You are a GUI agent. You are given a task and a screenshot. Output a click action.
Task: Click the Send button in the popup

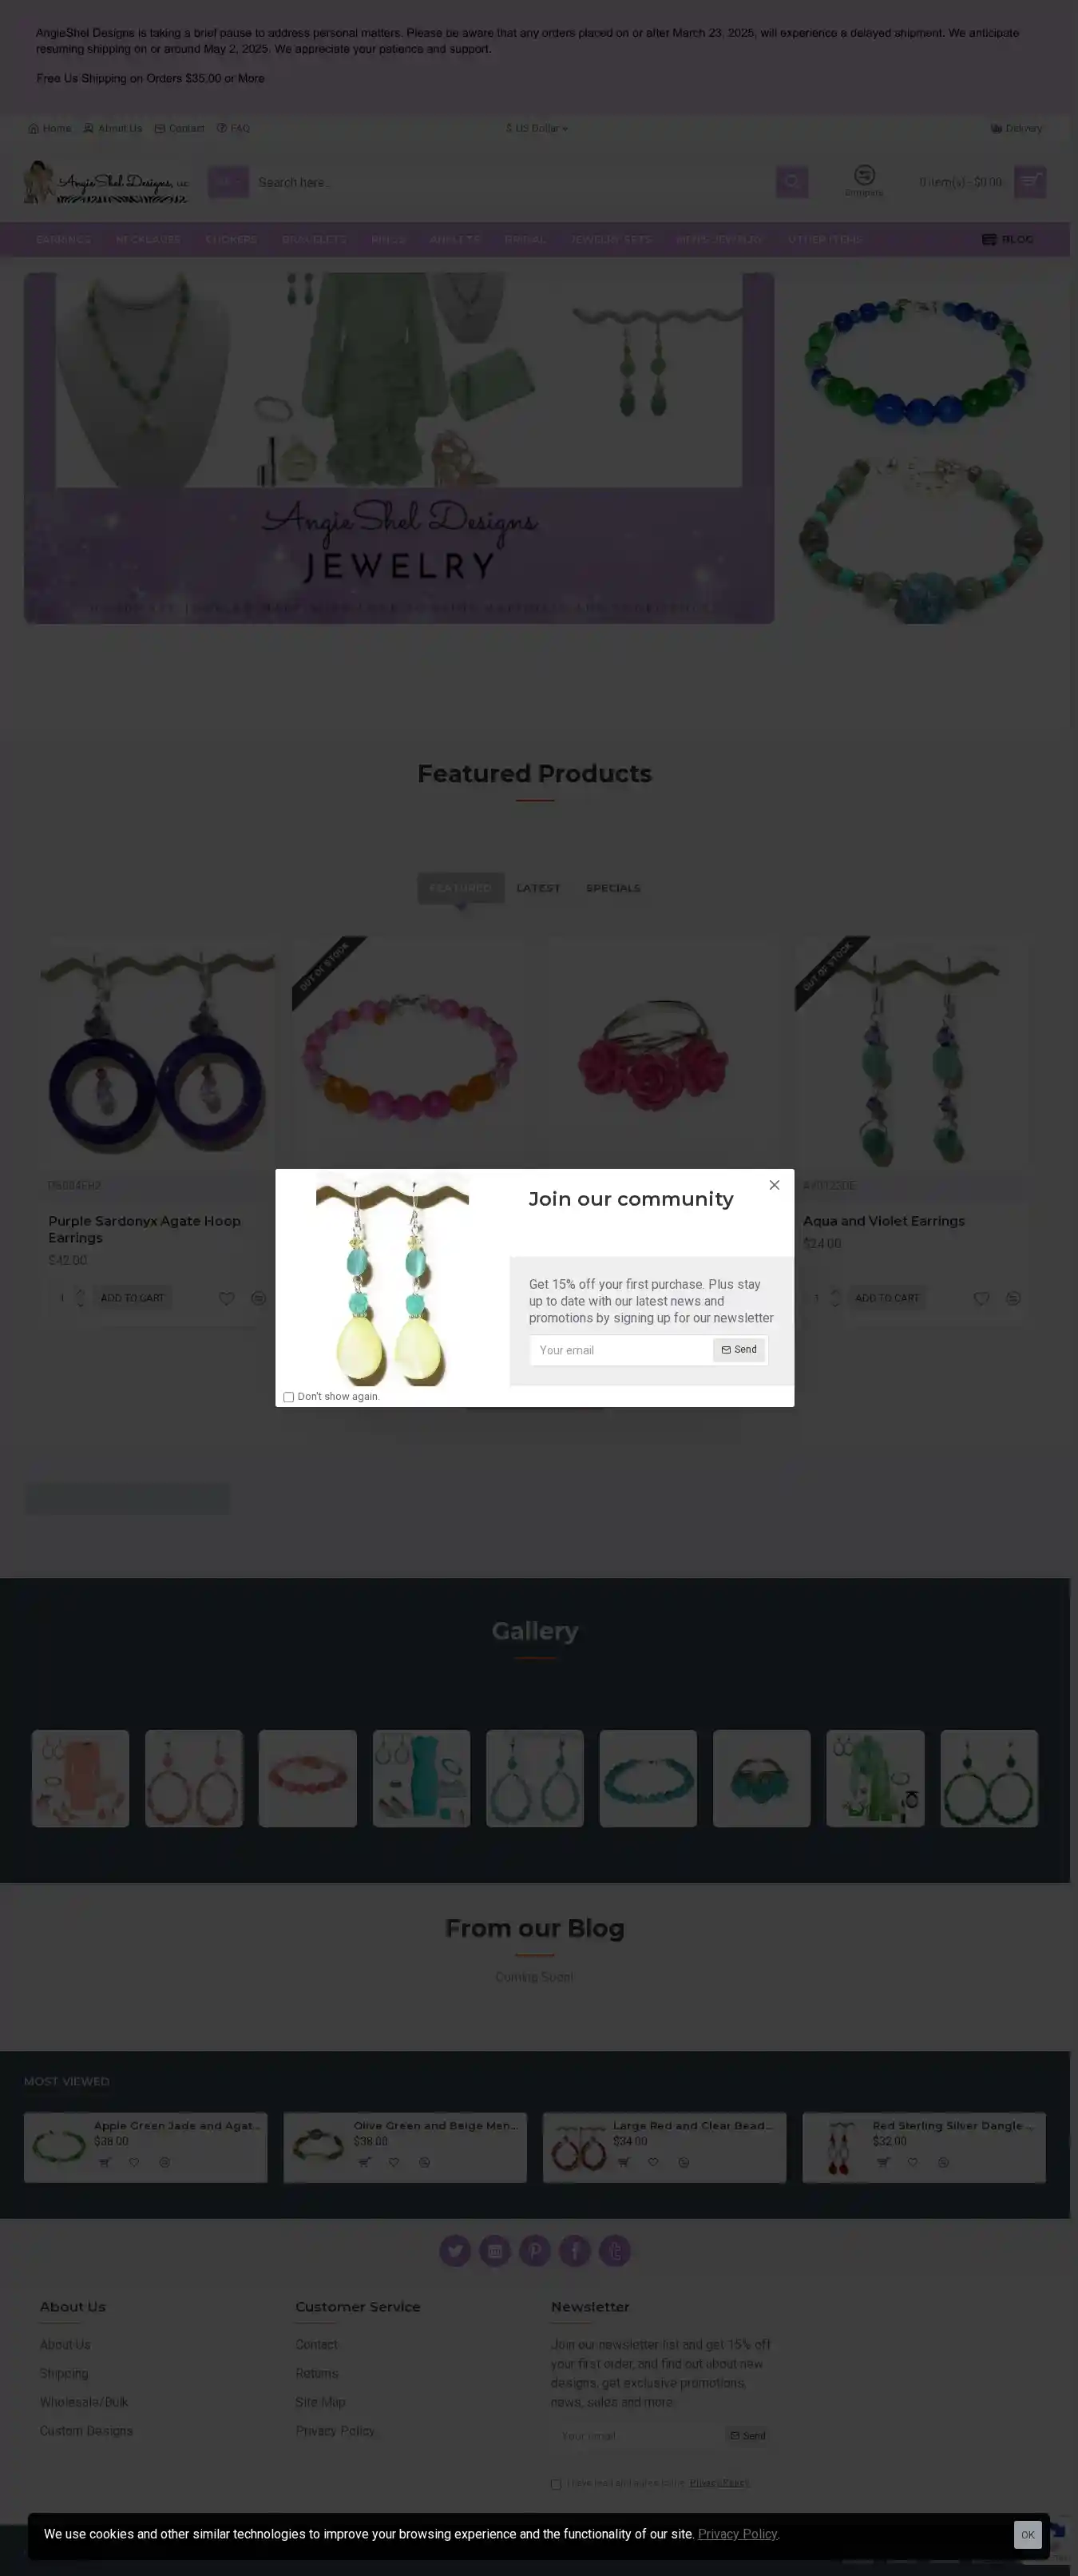[739, 1350]
